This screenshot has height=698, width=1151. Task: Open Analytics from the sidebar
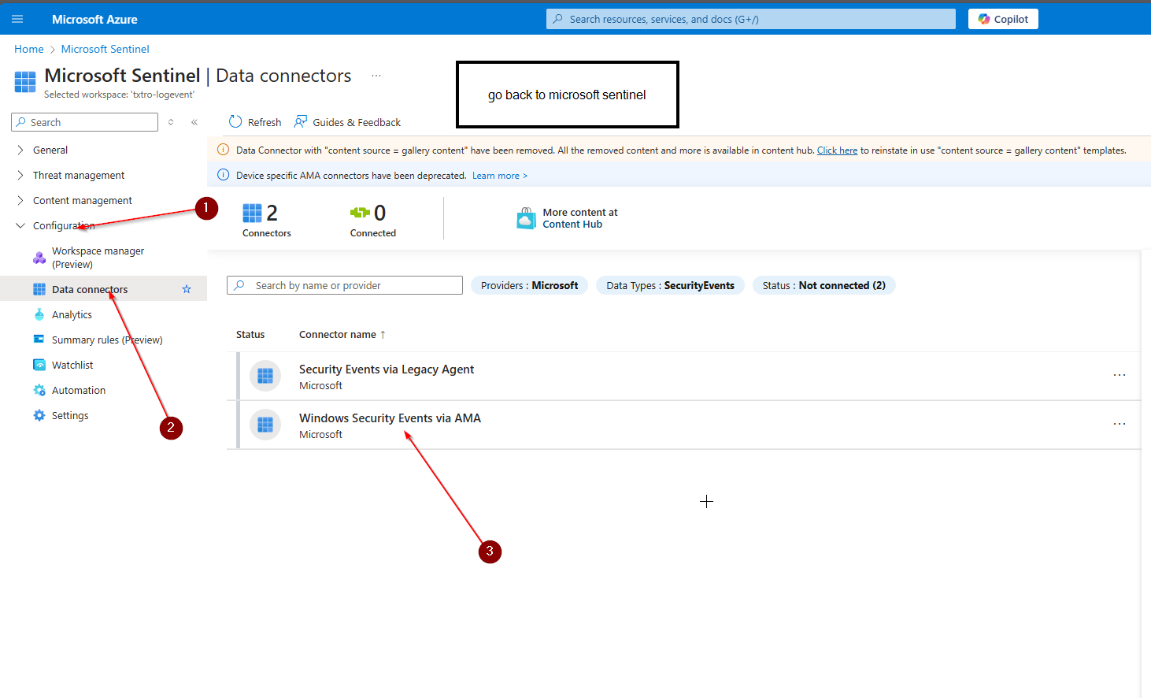tap(72, 314)
